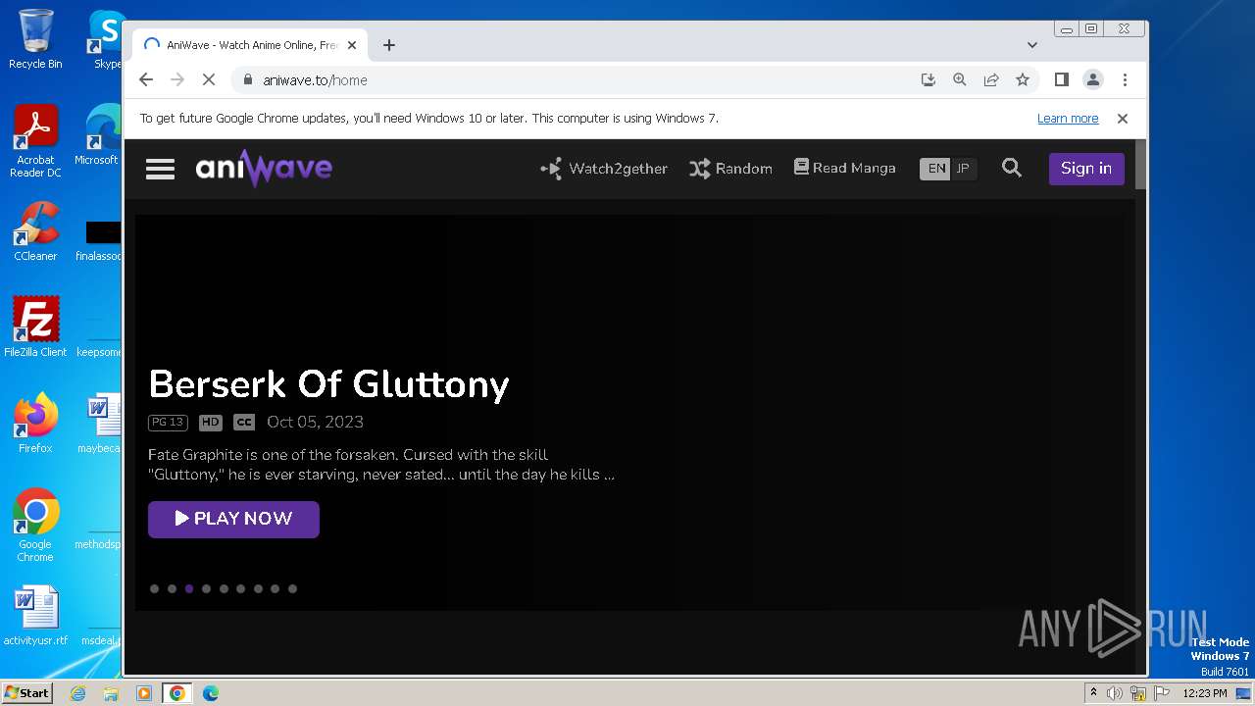Click the address bar URL

tap(315, 80)
